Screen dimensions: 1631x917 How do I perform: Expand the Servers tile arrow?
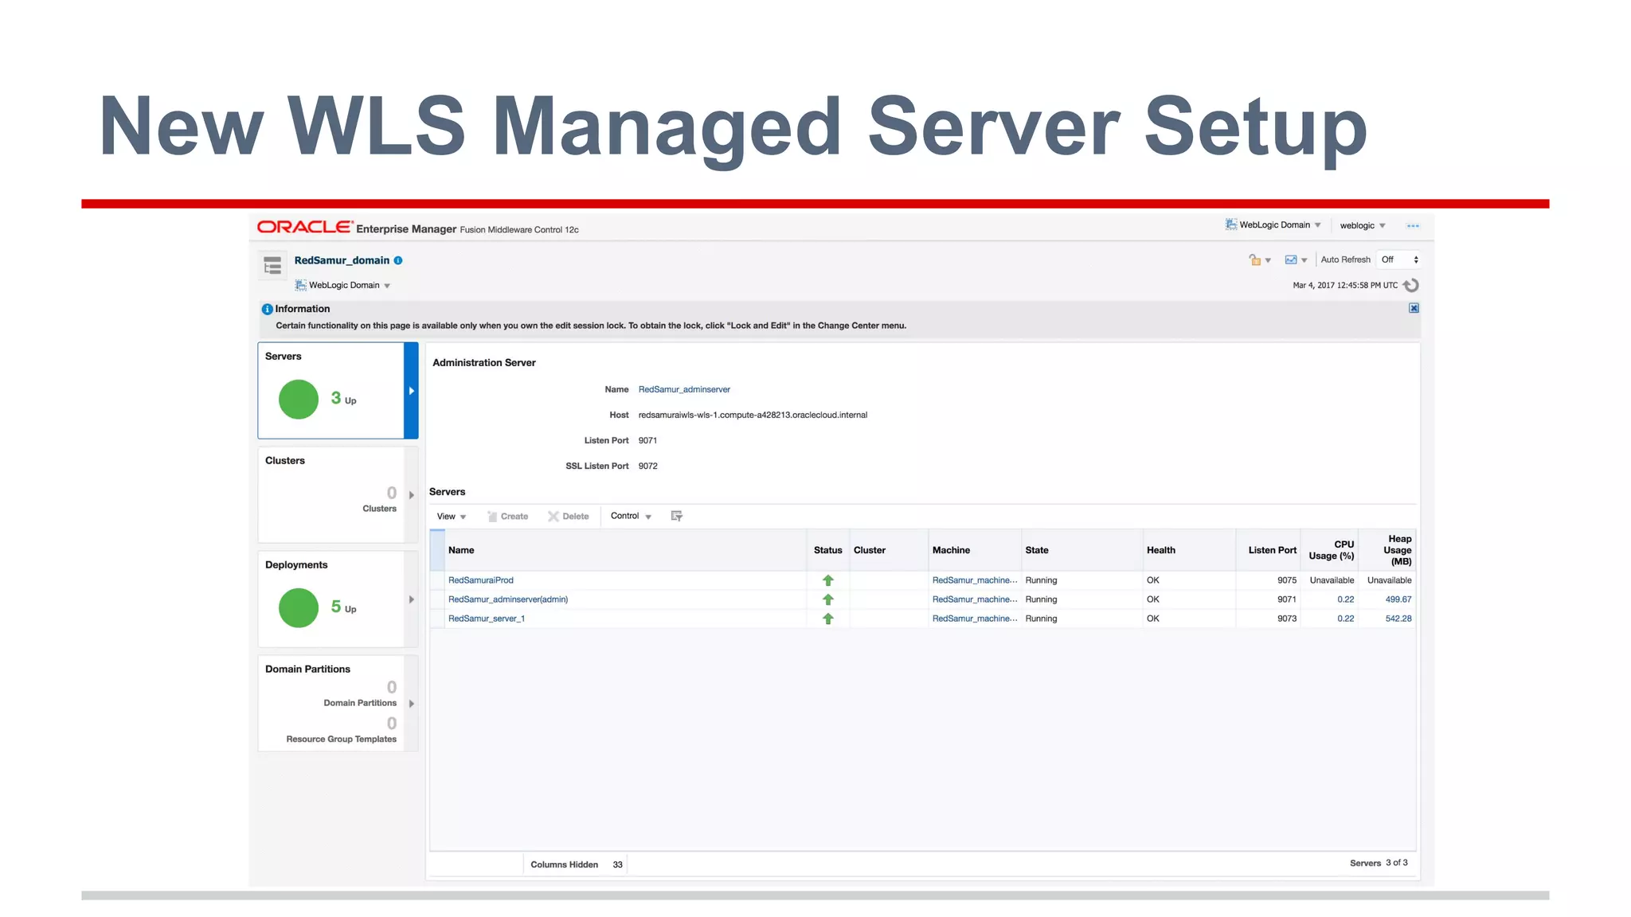click(411, 391)
